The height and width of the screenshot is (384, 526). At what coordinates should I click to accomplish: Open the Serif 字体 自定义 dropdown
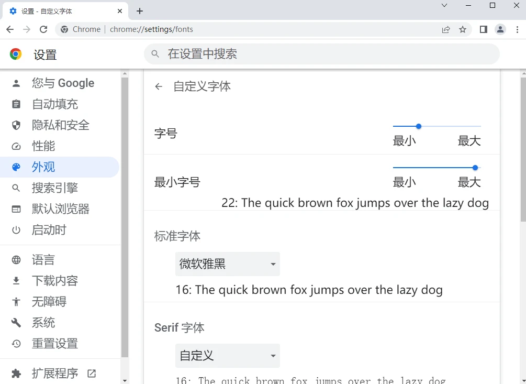tap(227, 356)
